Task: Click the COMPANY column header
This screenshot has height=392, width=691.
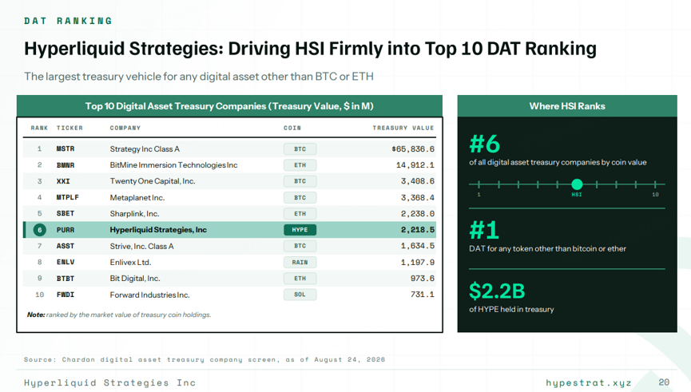Action: 125,128
